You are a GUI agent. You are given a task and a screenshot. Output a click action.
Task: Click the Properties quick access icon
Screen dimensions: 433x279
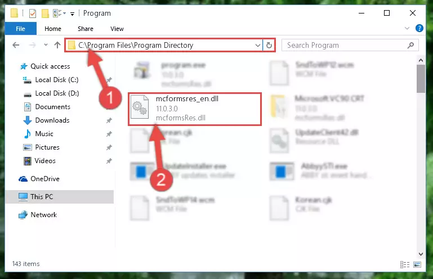[33, 13]
